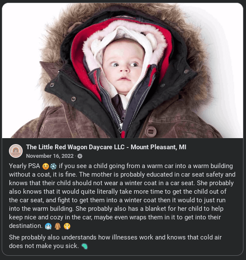Image resolution: width=246 pixels, height=260 pixels.
Task: Click the green microbe emoji at post end
Action: [85, 246]
